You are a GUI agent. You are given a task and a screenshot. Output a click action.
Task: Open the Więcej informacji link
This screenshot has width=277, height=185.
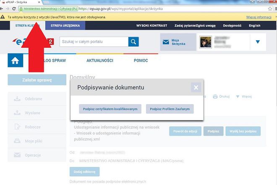pos(259,17)
